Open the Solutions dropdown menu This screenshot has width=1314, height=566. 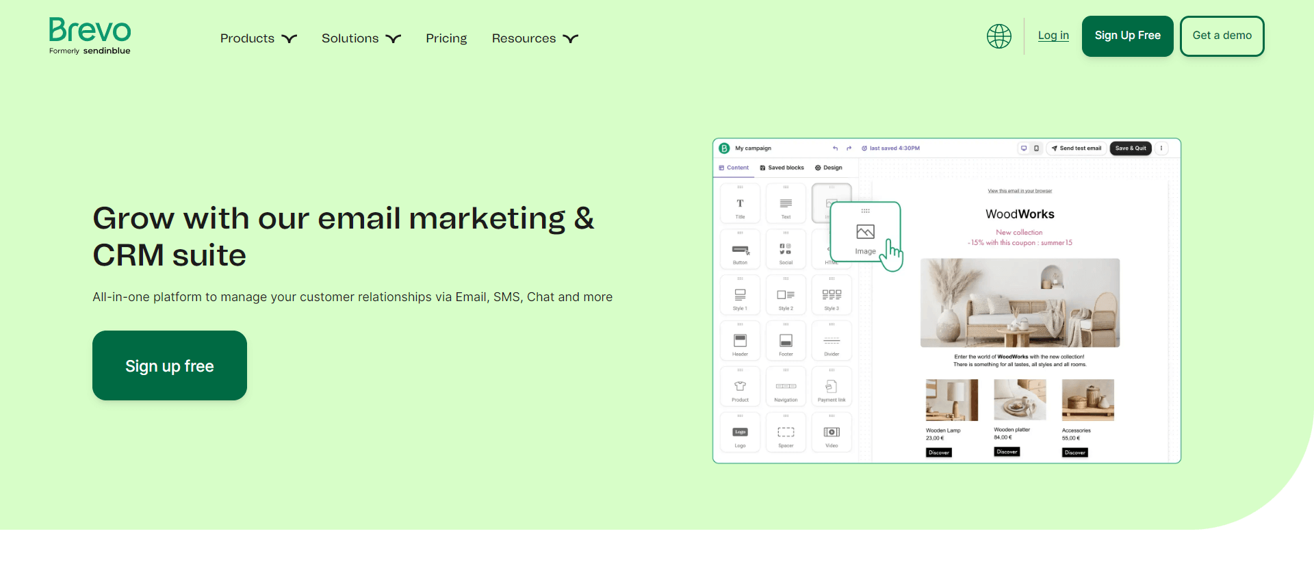(361, 38)
